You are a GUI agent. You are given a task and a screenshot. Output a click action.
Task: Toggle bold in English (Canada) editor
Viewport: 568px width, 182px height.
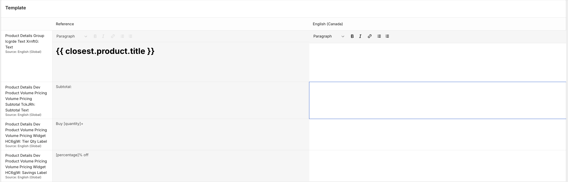point(352,36)
